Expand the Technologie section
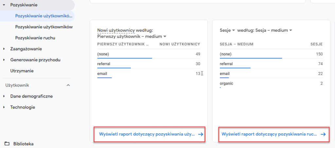 coord(4,107)
